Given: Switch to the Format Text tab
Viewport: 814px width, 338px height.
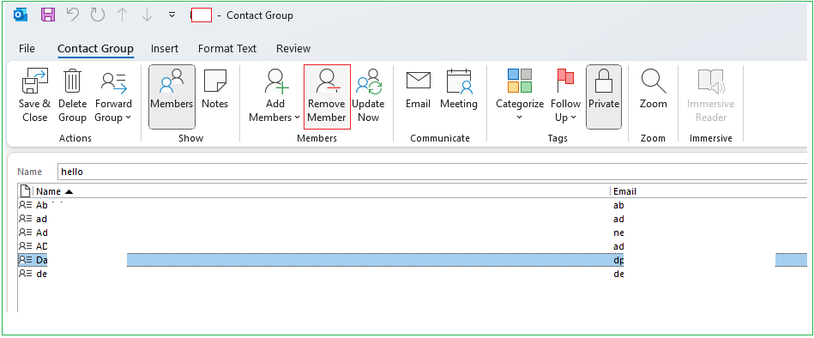Looking at the screenshot, I should (226, 48).
